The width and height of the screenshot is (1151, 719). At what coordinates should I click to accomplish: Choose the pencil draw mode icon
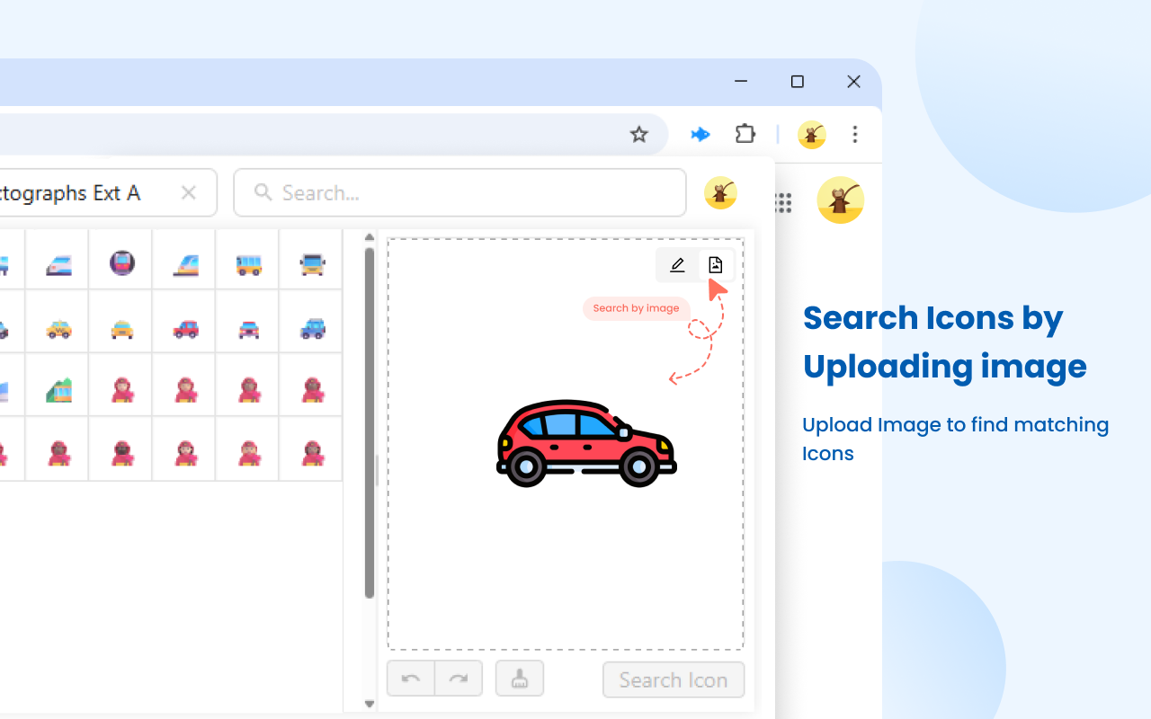click(x=677, y=264)
